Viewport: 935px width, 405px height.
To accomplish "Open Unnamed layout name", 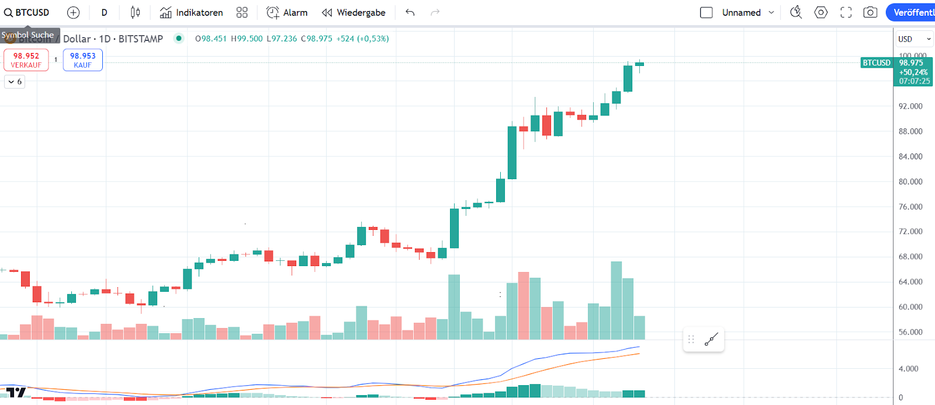I will 741,12.
